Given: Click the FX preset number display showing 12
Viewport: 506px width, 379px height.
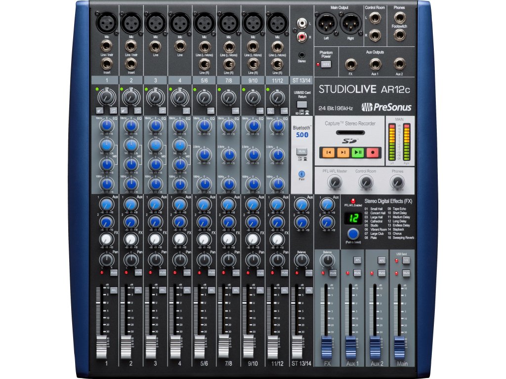Looking at the screenshot, I should coord(353,218).
